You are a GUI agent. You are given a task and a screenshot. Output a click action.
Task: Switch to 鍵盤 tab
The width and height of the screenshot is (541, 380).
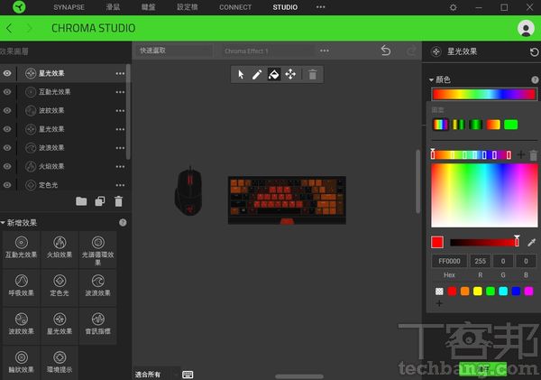pyautogui.click(x=149, y=7)
